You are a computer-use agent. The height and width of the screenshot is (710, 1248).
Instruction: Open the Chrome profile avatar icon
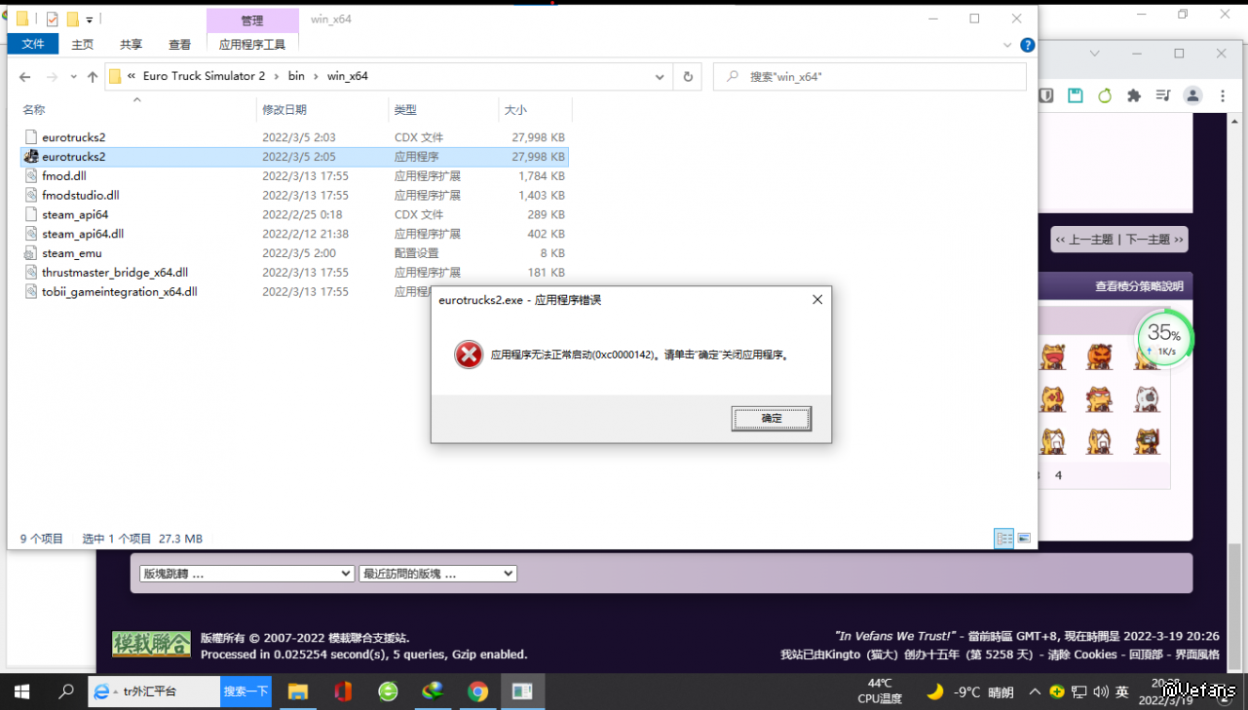click(x=1192, y=95)
